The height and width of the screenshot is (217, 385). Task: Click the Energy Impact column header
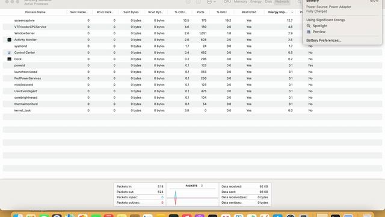tap(277, 12)
